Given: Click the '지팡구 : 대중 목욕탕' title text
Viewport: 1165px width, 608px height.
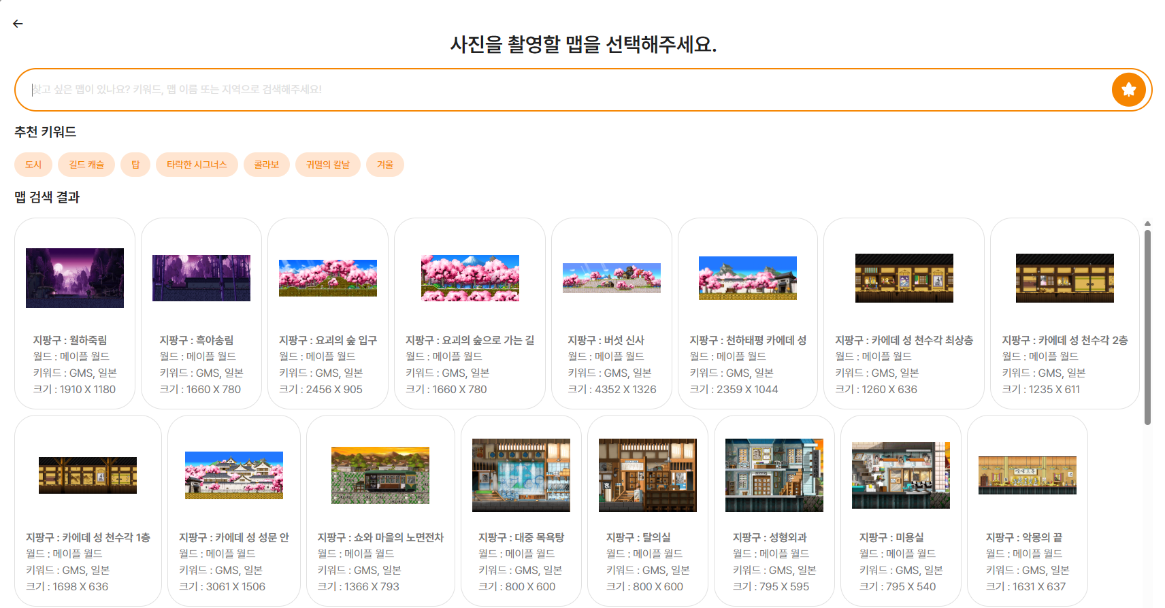Looking at the screenshot, I should click(521, 537).
